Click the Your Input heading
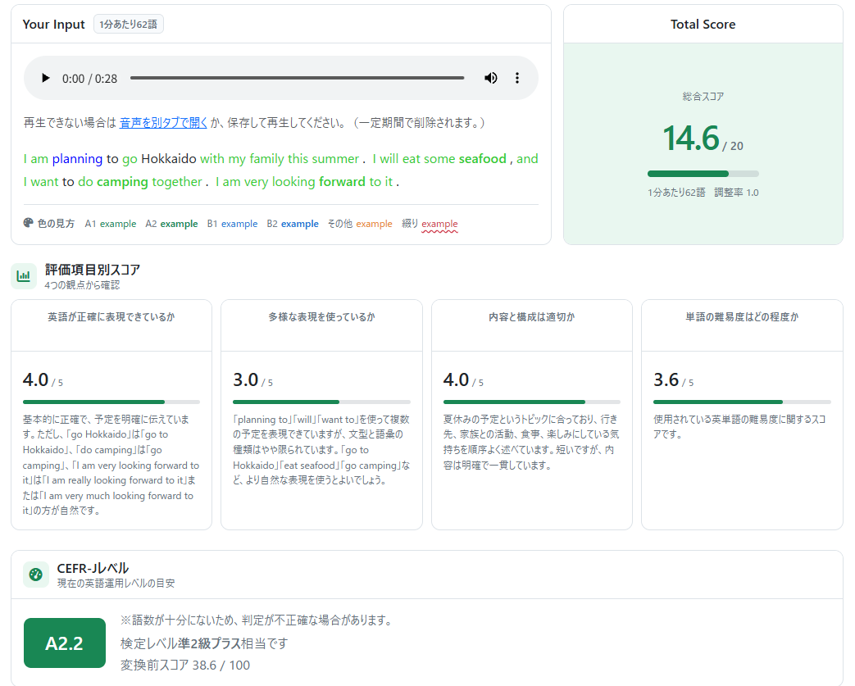Viewport: 855px width, 686px height. pos(53,25)
